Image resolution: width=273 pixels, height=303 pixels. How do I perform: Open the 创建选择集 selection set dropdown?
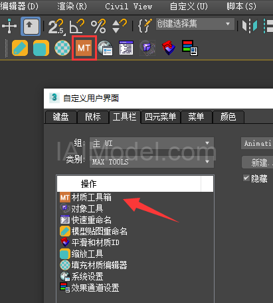point(195,24)
